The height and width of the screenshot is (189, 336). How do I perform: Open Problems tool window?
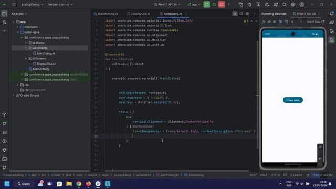click(4, 141)
